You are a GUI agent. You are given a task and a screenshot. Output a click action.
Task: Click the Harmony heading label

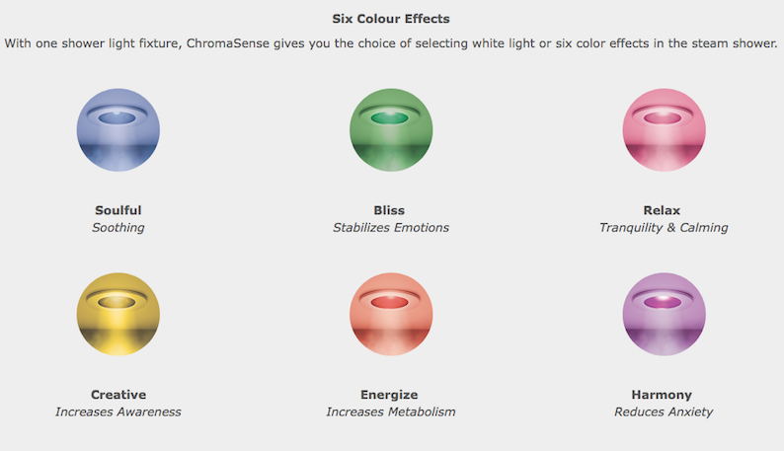coord(662,395)
